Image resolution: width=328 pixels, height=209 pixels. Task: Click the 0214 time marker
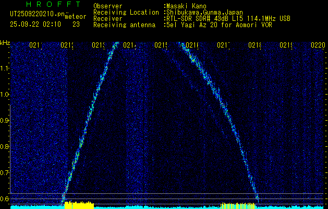click(x=129, y=45)
